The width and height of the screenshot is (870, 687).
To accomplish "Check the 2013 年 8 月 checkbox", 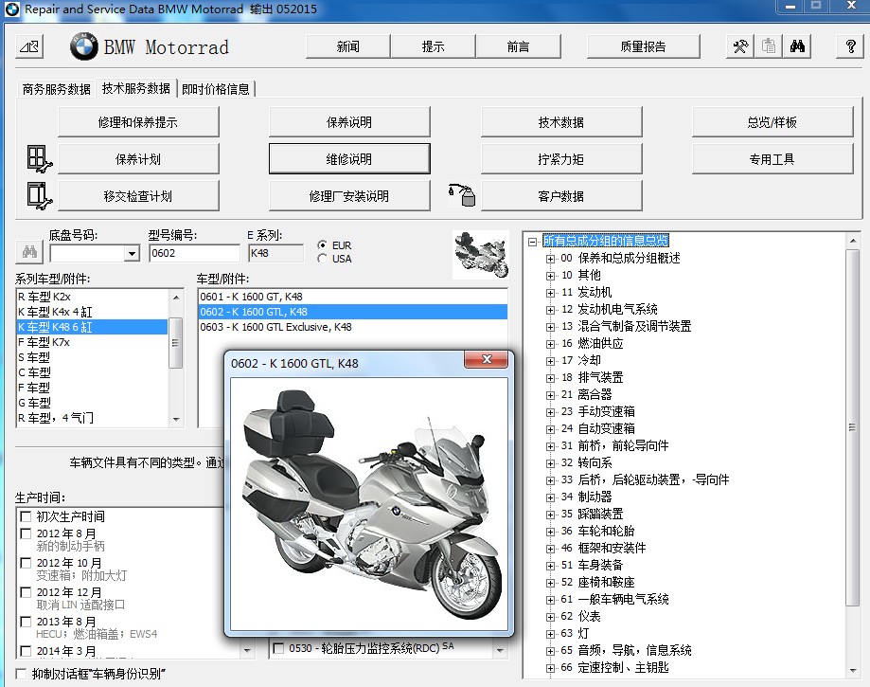I will pyautogui.click(x=26, y=622).
